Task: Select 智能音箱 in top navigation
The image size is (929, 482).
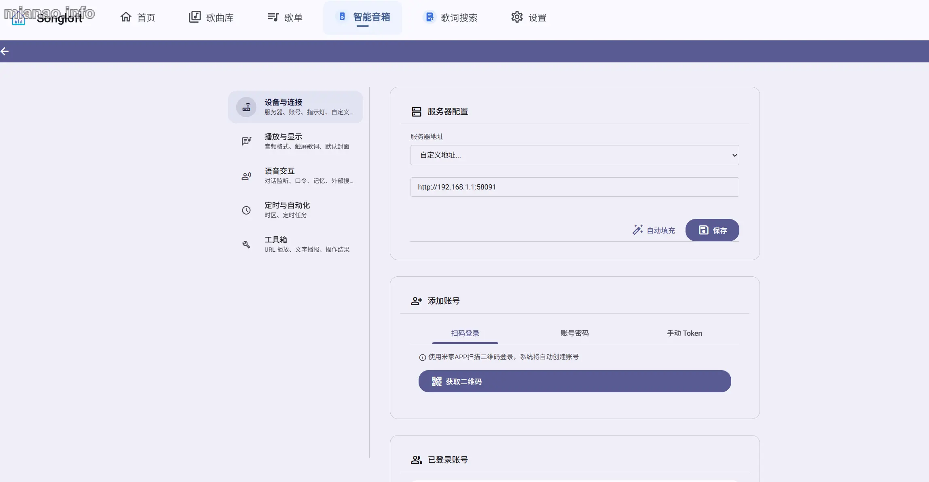Action: point(363,17)
